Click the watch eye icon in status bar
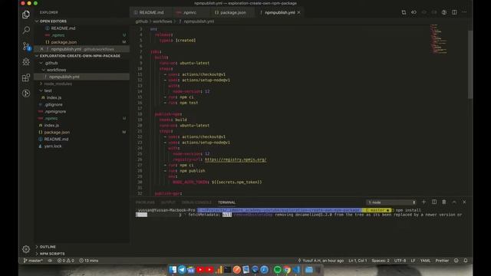The height and width of the screenshot is (276, 491). tap(50, 261)
